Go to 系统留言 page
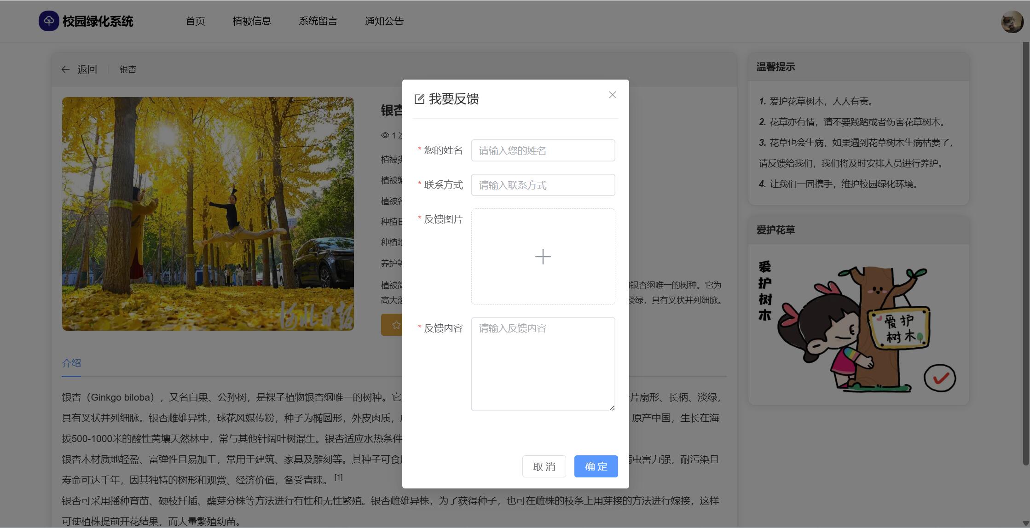This screenshot has height=528, width=1030. click(318, 21)
